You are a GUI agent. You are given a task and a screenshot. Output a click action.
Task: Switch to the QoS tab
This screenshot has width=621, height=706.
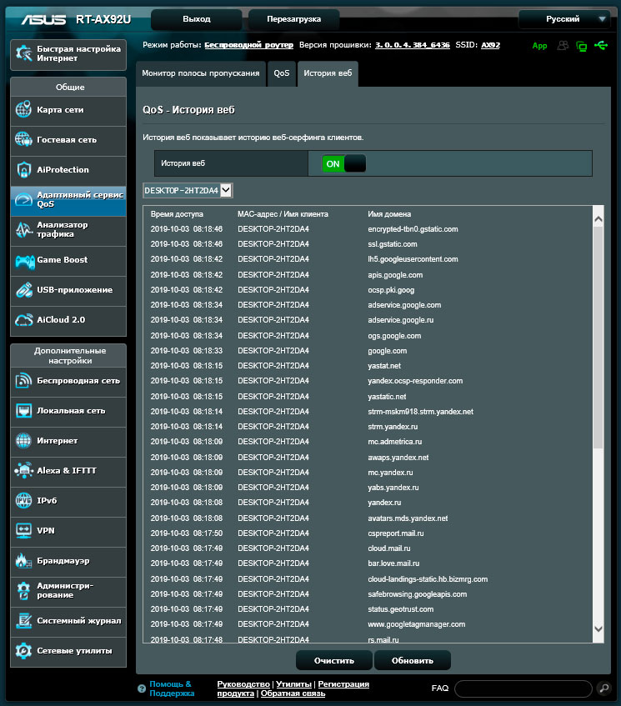(282, 73)
